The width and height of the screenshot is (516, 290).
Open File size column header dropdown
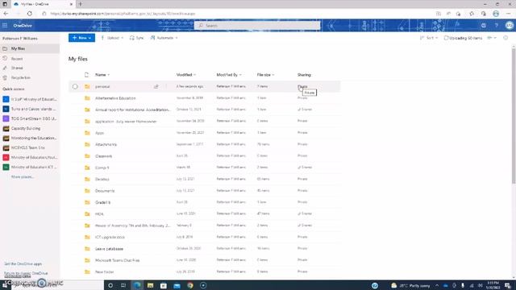tap(265, 75)
